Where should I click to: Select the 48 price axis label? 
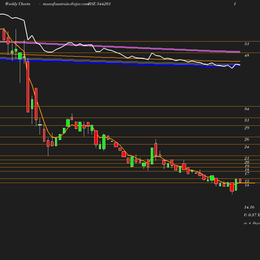pyautogui.click(x=246, y=56)
